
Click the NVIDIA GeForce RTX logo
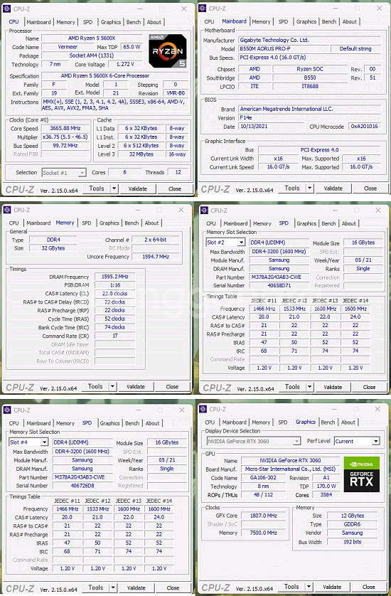[x=361, y=474]
